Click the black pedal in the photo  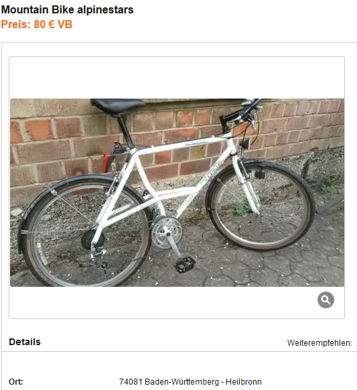(184, 265)
